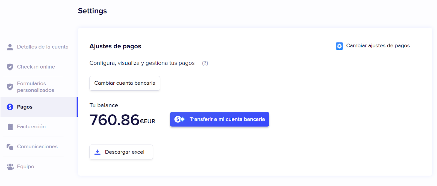Open the Cambiar ajustes de pagos link
The width and height of the screenshot is (437, 186).
378,46
